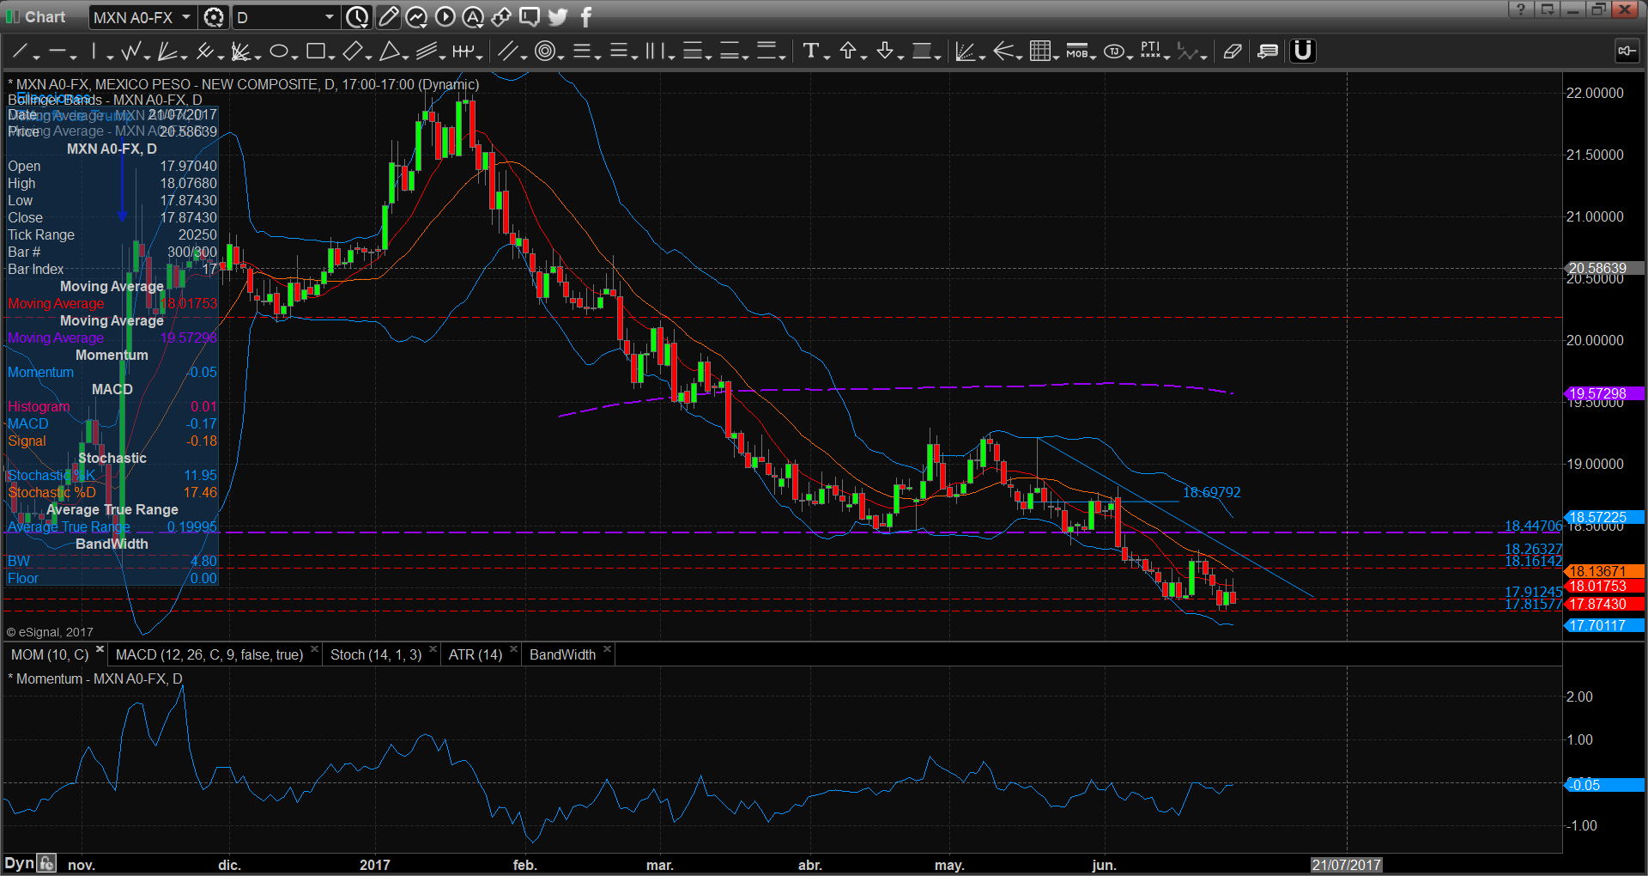Open the window layout menu button

pyautogui.click(x=1547, y=9)
